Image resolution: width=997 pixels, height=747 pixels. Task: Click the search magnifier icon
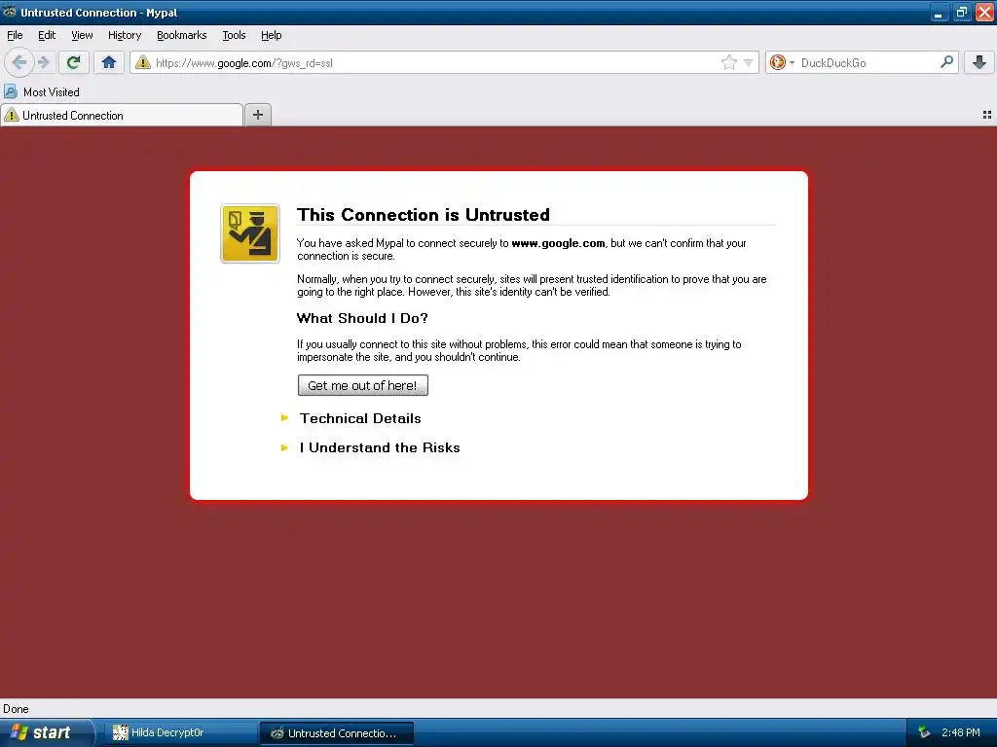pyautogui.click(x=946, y=61)
